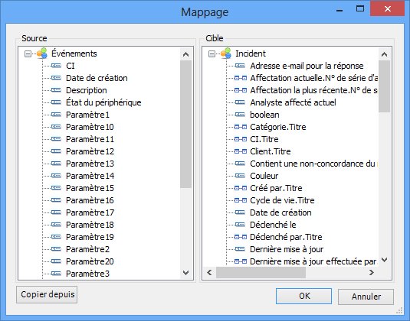
Task: Collapse the Incident tree node
Action: point(212,54)
